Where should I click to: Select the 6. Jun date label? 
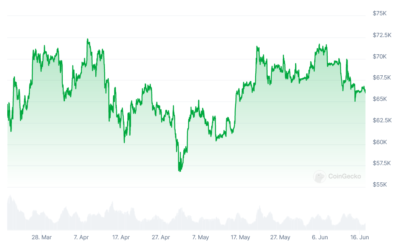pyautogui.click(x=320, y=237)
